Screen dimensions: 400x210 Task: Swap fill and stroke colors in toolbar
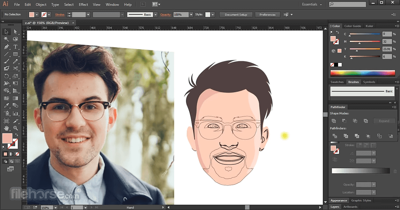point(17,135)
